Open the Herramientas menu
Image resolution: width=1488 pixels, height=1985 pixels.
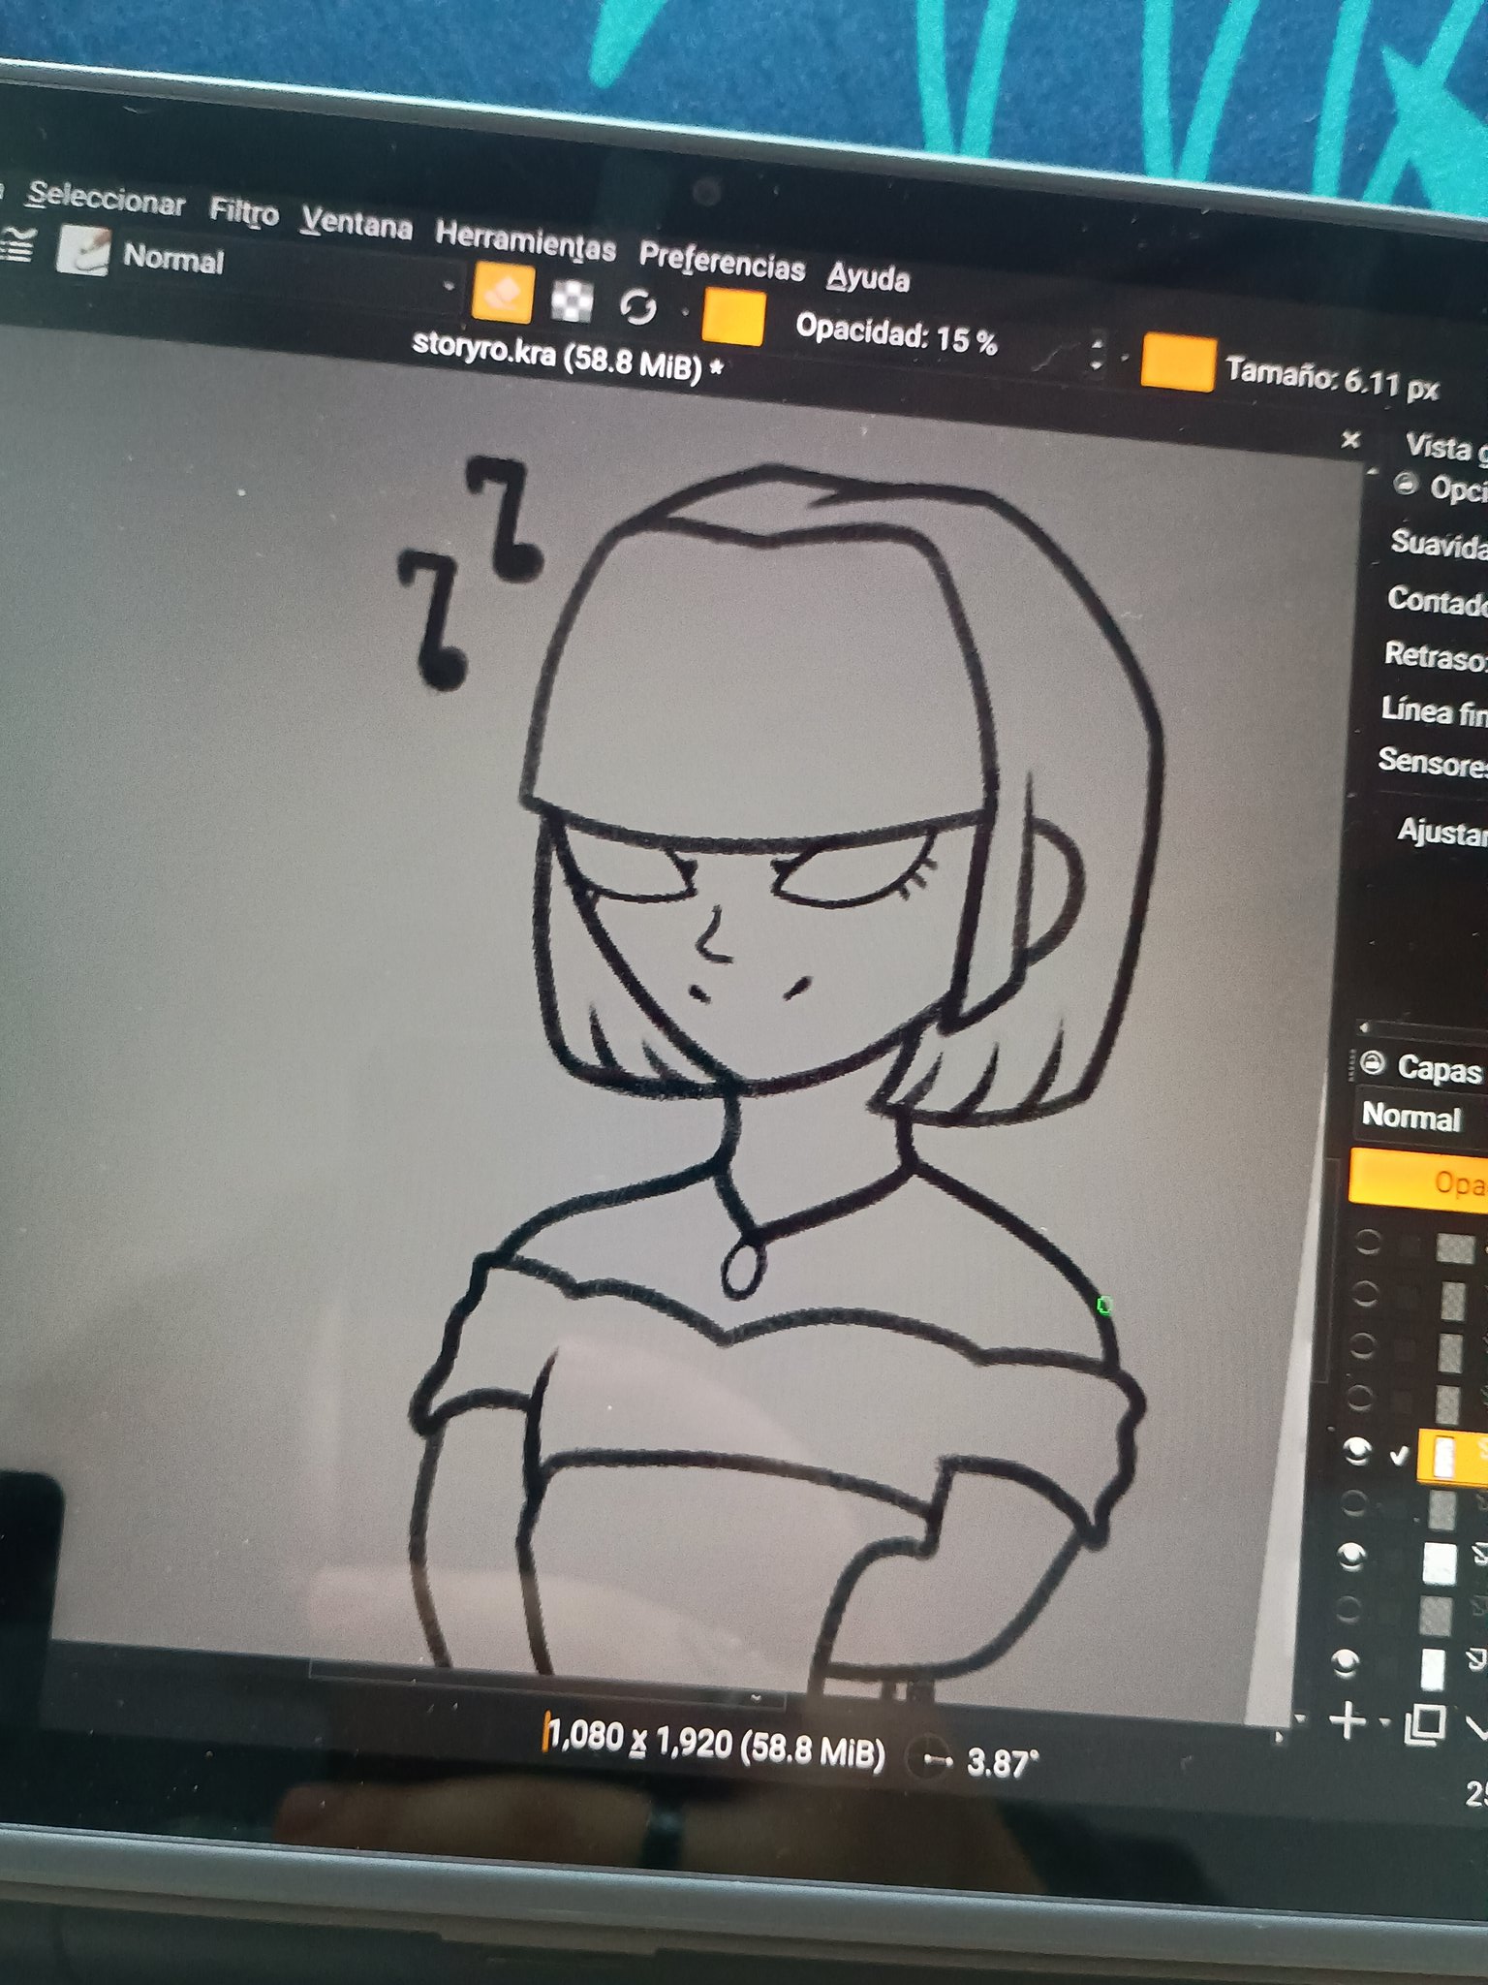(x=526, y=242)
